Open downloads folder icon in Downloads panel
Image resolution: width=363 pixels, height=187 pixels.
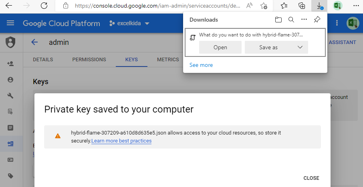[x=278, y=20]
